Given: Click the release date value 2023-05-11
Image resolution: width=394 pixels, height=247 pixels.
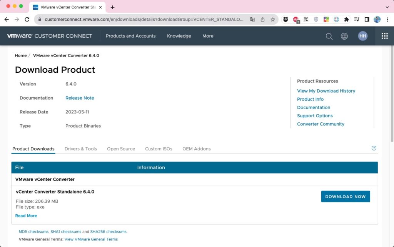Looking at the screenshot, I should (x=77, y=112).
